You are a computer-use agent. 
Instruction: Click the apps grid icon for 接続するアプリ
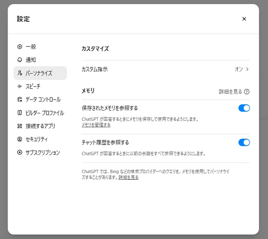(20, 126)
